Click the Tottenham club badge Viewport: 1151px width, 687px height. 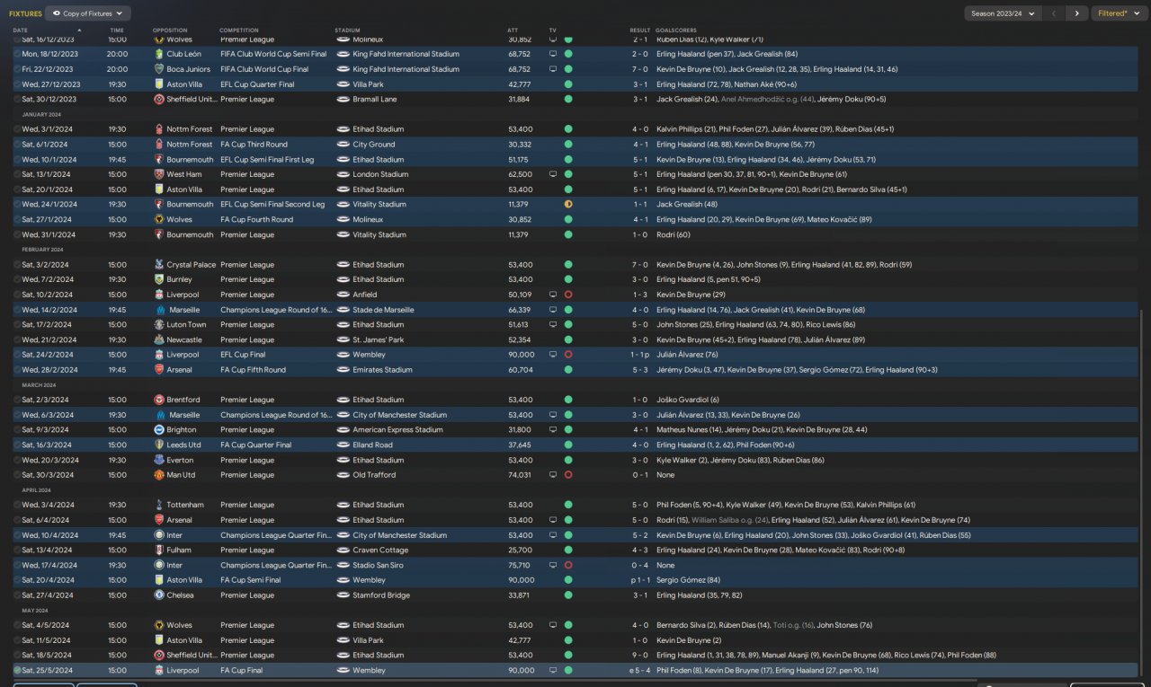tap(159, 505)
